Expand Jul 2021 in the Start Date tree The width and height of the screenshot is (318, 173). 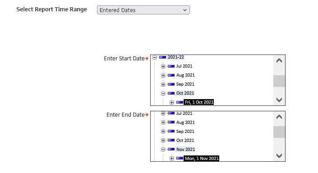tap(163, 66)
